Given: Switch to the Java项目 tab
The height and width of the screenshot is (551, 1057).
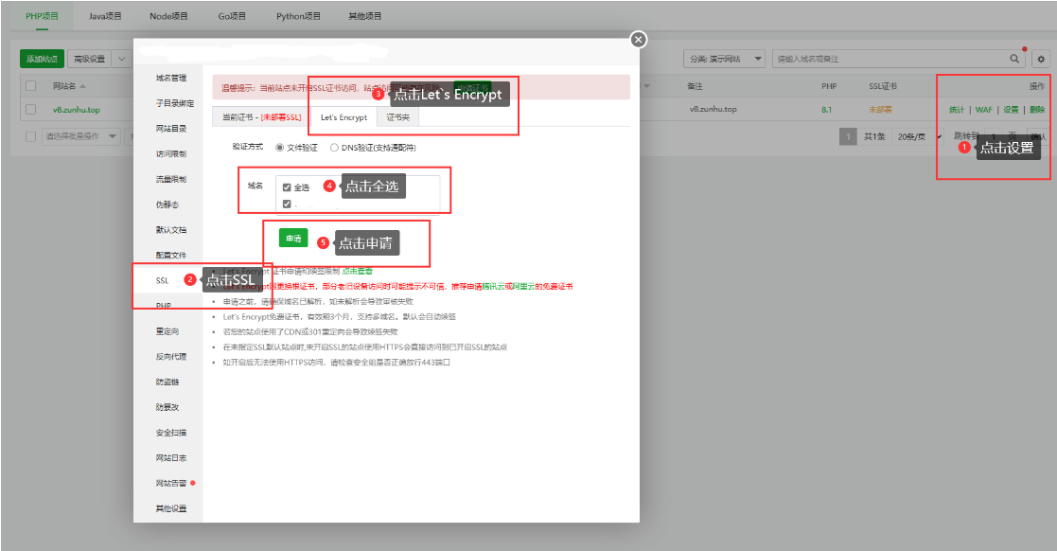Looking at the screenshot, I should pos(105,16).
